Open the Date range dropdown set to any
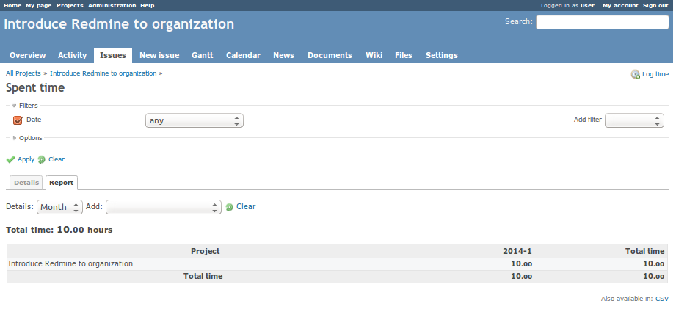Image resolution: width=676 pixels, height=309 pixels. tap(194, 120)
